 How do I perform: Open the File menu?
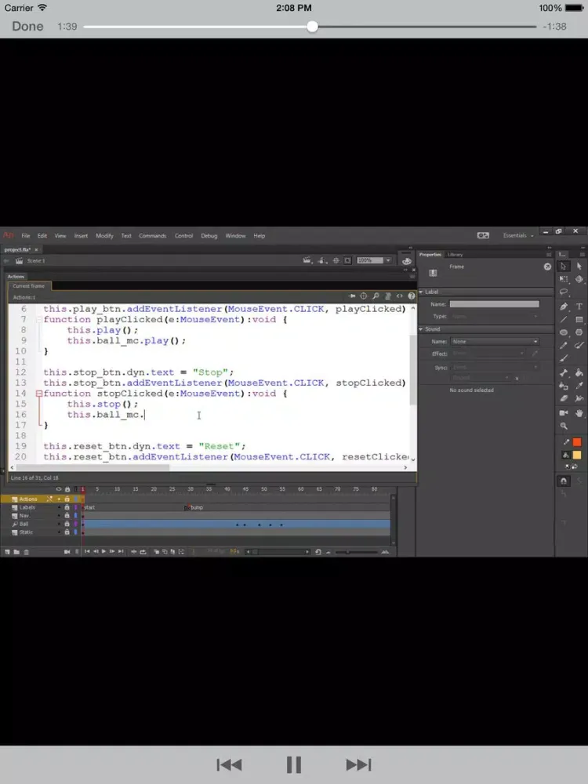(26, 236)
